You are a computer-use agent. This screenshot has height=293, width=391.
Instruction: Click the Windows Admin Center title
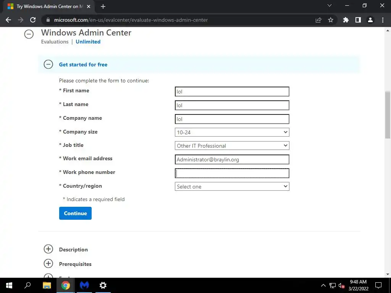86,33
